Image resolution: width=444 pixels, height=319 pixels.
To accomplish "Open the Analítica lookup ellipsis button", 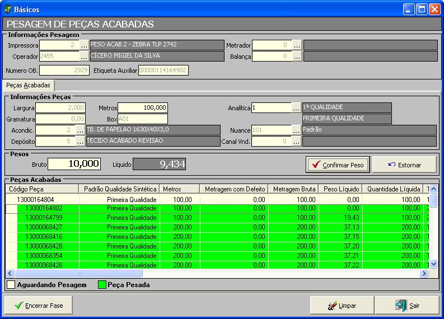I will click(297, 108).
